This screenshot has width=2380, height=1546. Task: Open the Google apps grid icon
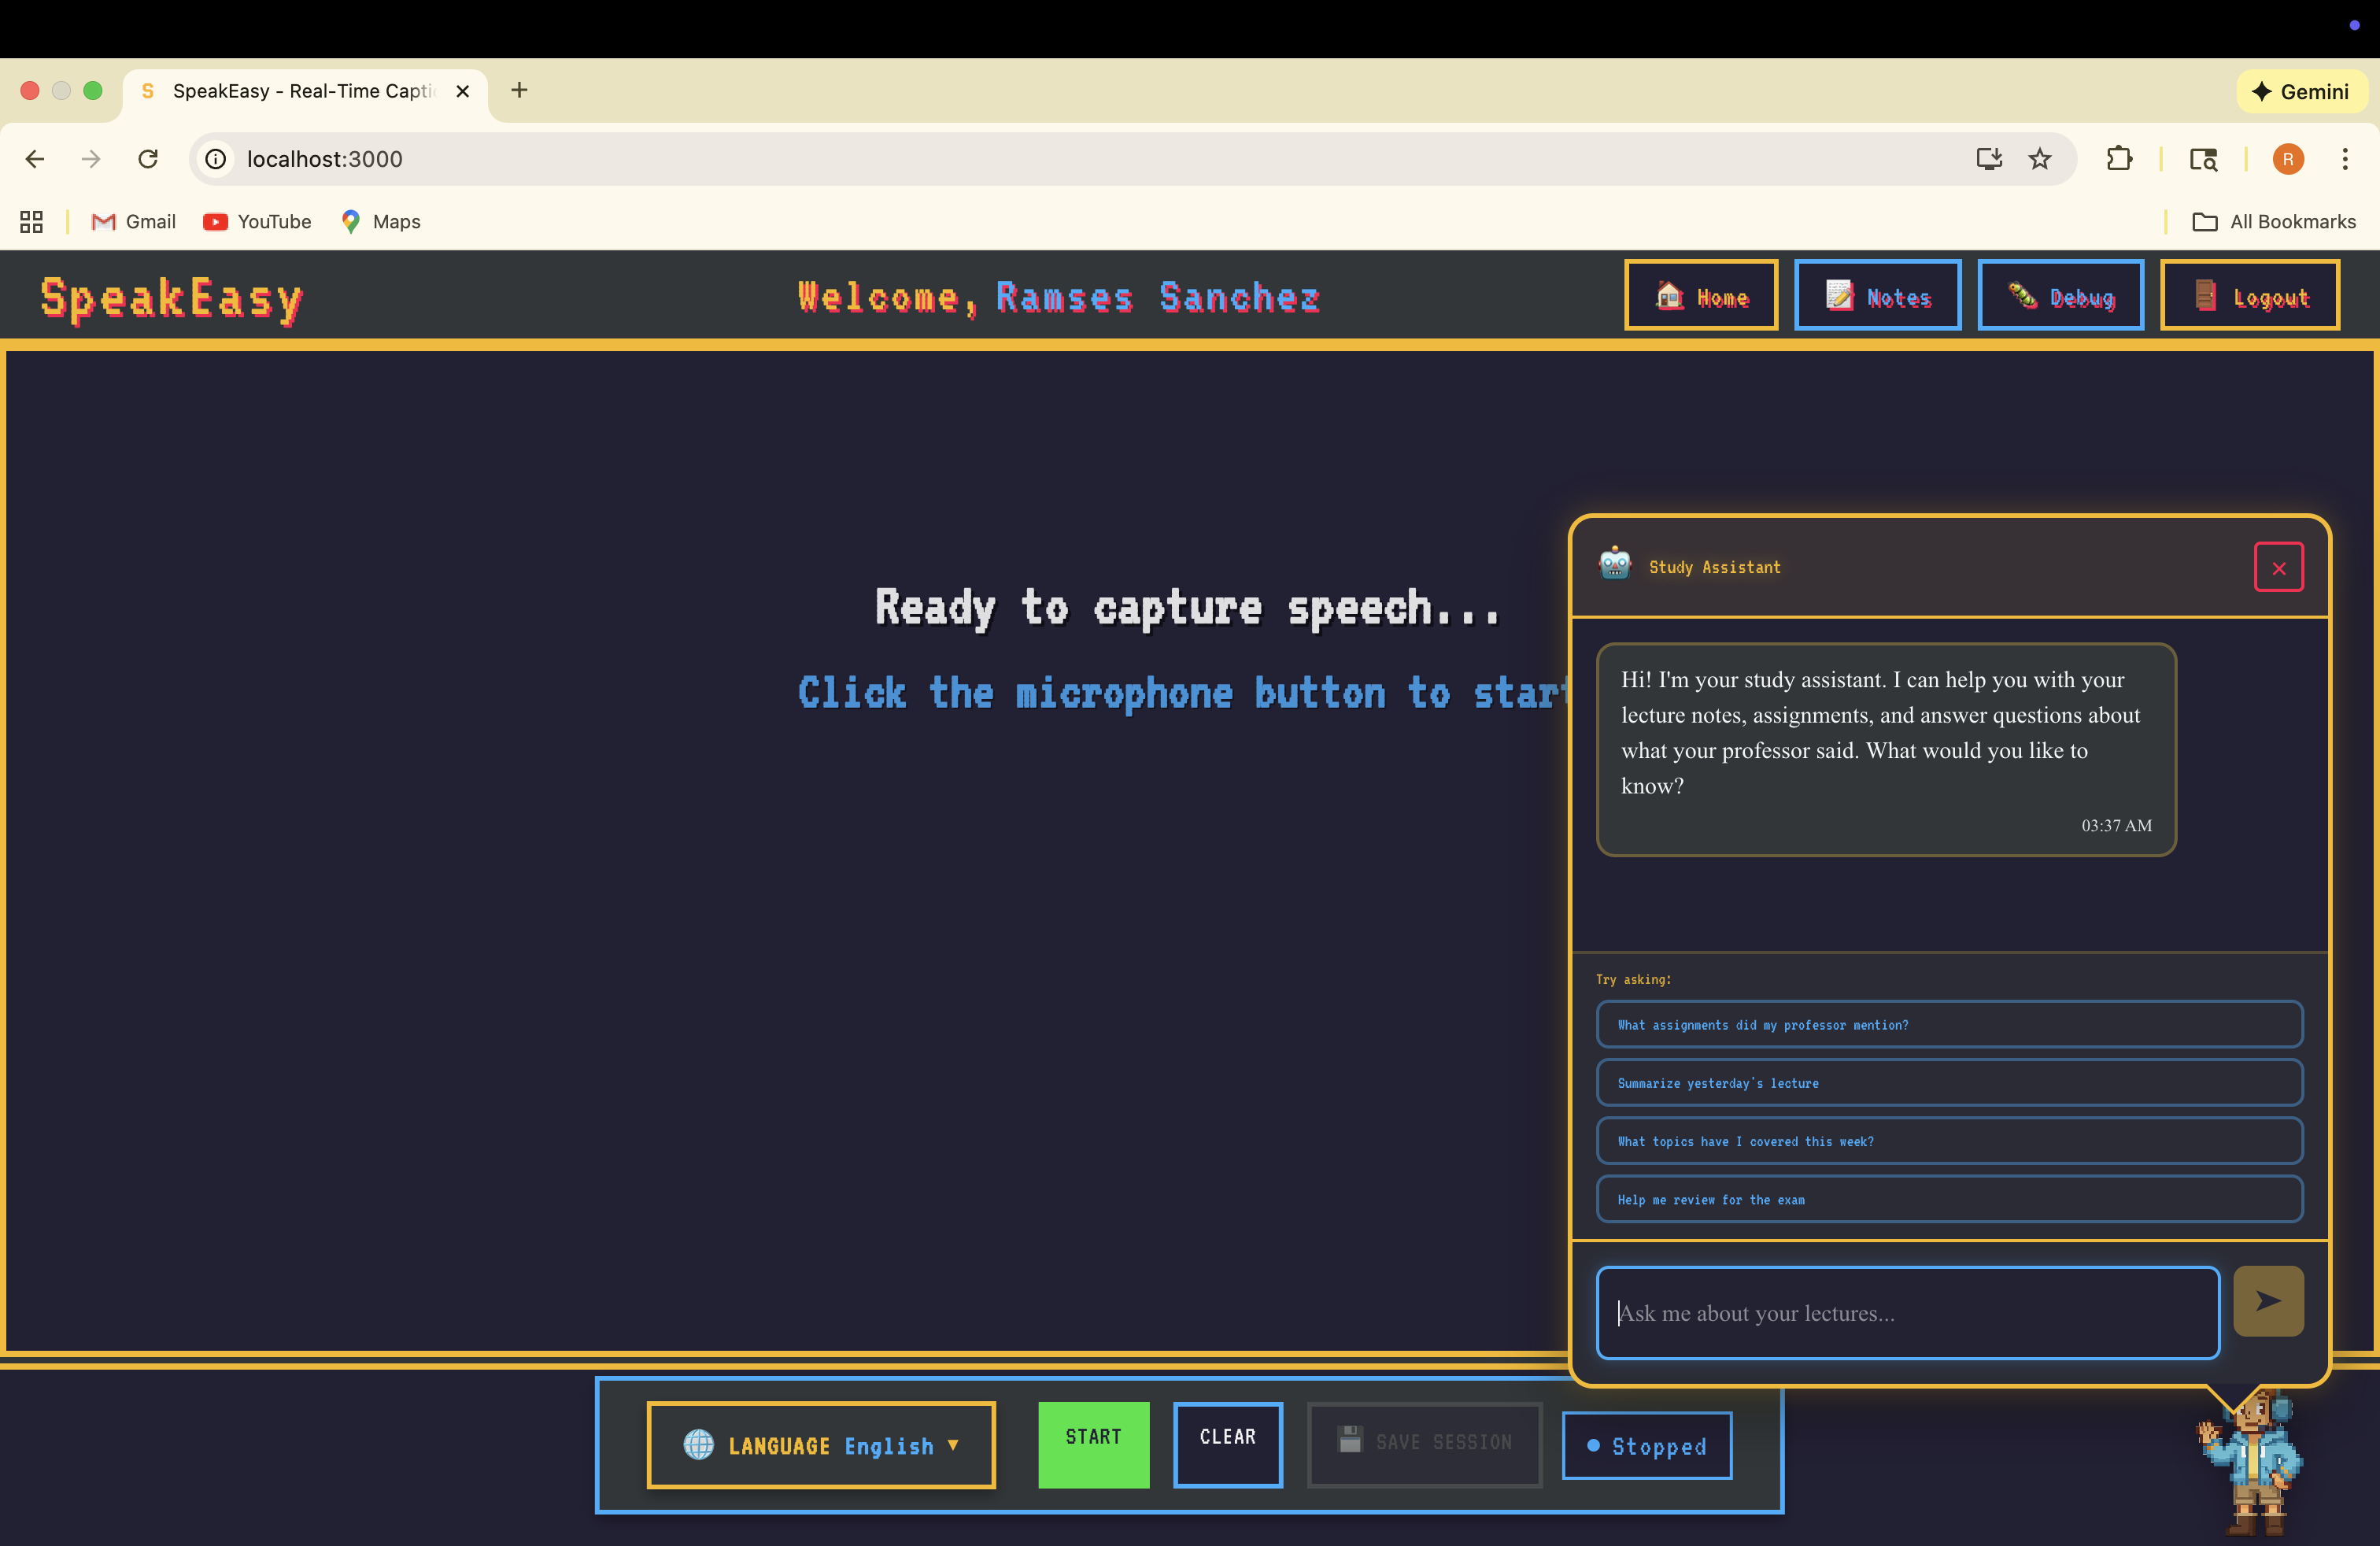tap(31, 222)
